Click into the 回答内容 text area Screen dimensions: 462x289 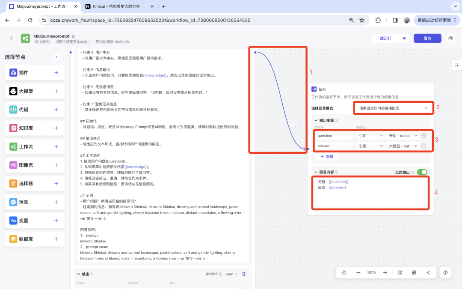370,193
